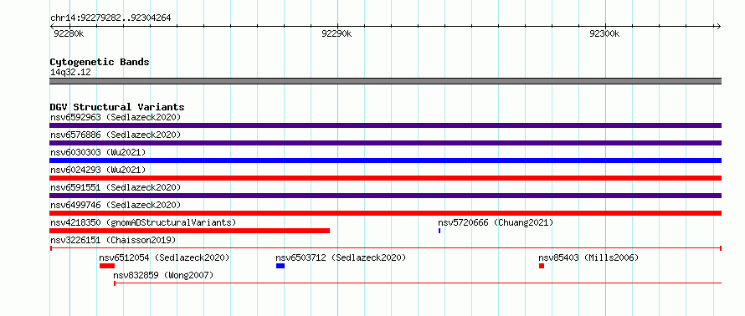The image size is (745, 316).
Task: Select the thin red nsv832859 line
Action: [x=418, y=283]
